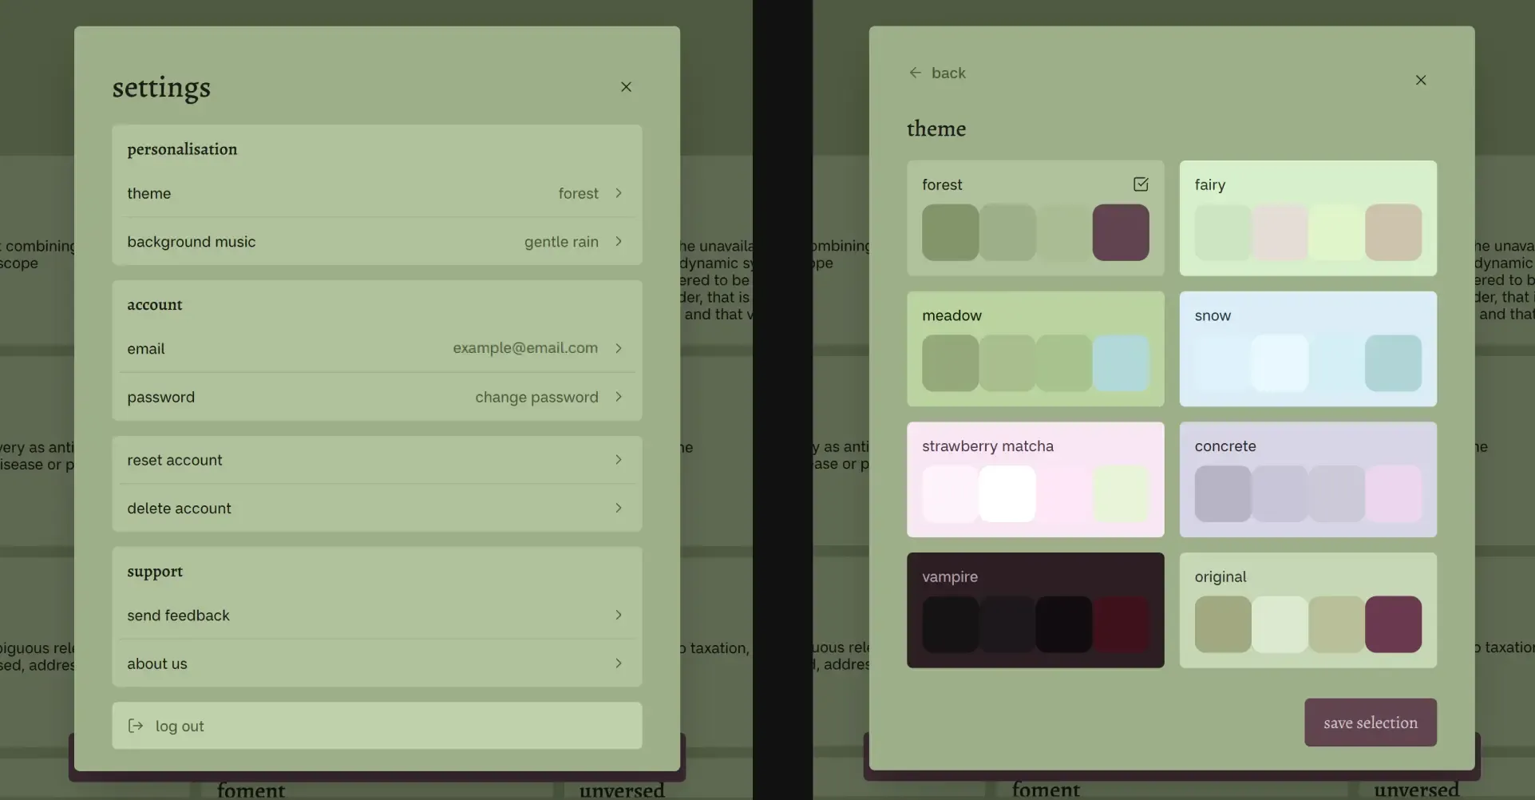Expand the email row chevron
1535x800 pixels.
(618, 348)
